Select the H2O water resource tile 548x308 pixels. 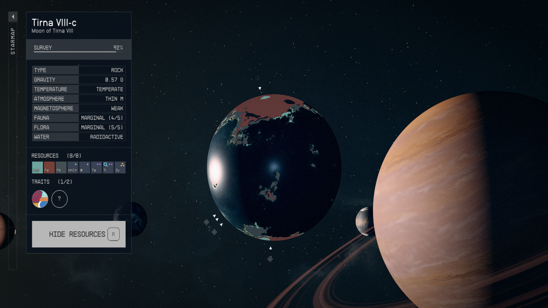37,167
